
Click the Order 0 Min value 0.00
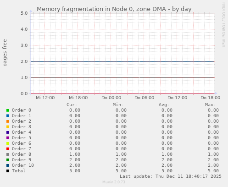(x=121, y=110)
